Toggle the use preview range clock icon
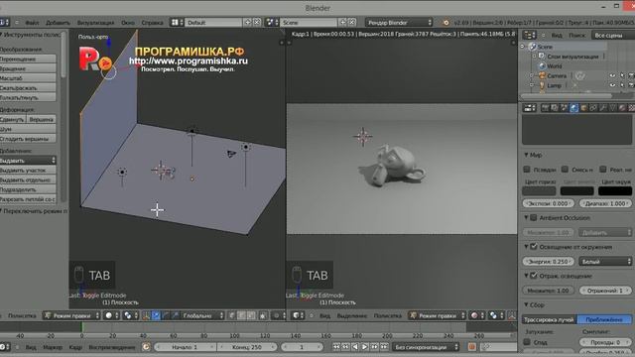The height and width of the screenshot is (357, 635). pos(146,347)
